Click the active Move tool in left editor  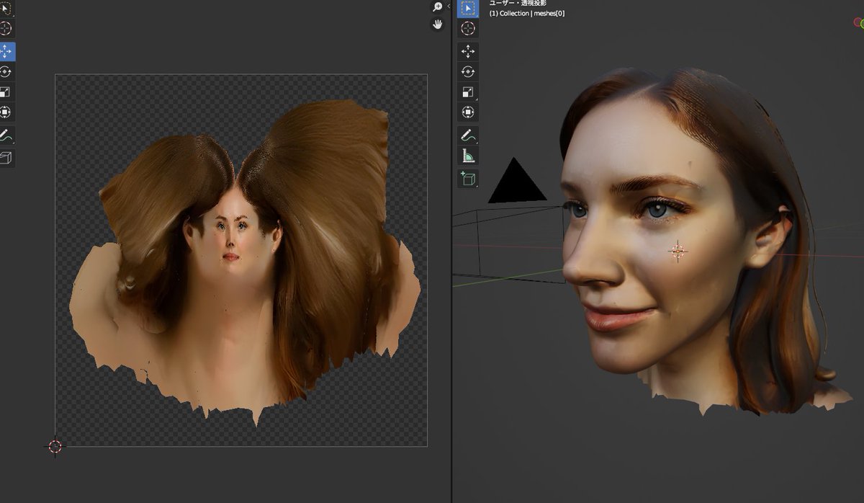tap(6, 52)
